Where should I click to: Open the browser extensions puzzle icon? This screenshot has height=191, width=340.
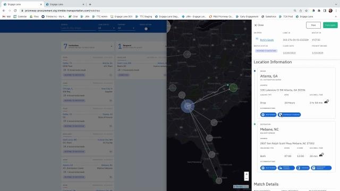[319, 11]
